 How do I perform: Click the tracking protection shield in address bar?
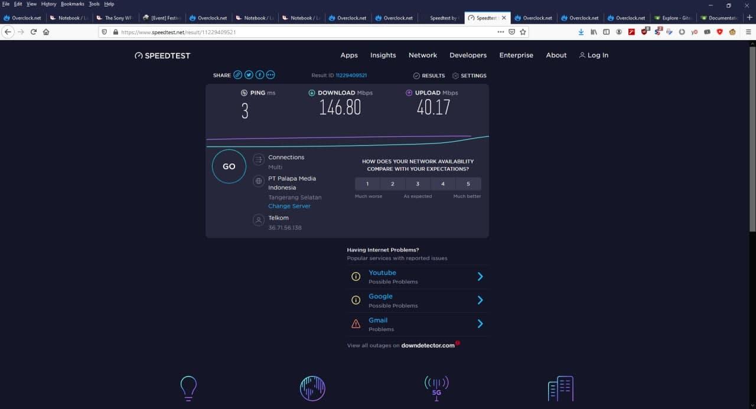pyautogui.click(x=105, y=32)
